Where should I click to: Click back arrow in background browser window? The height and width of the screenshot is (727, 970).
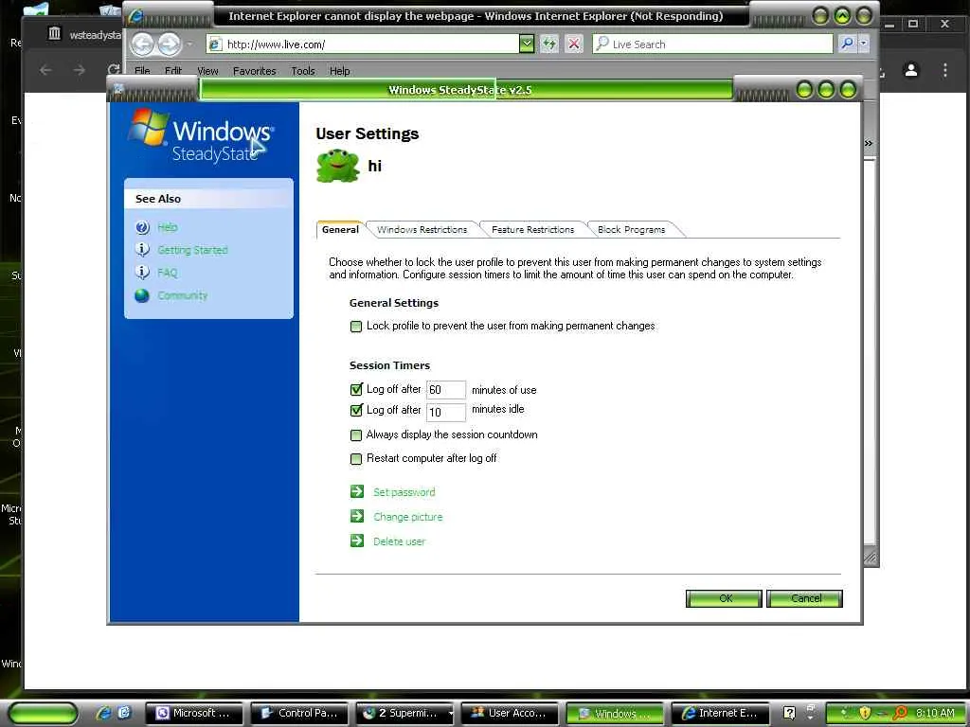point(45,70)
